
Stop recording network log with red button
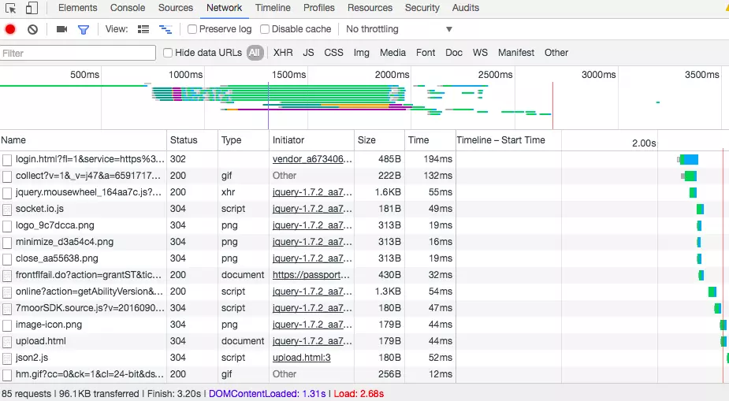10,29
